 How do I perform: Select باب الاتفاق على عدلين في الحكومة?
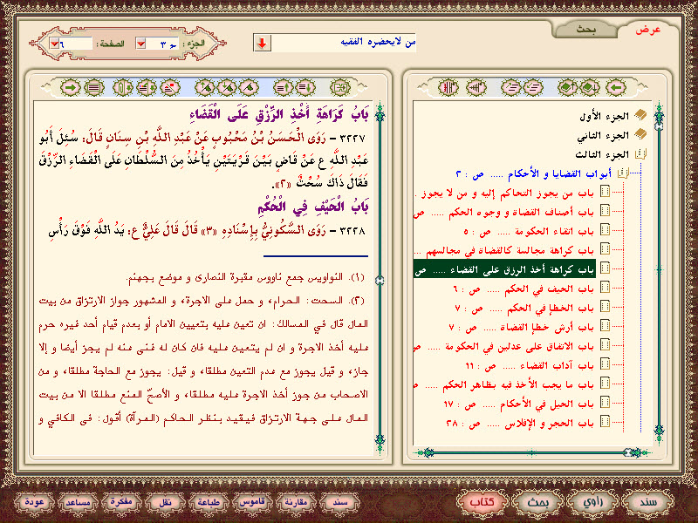point(504,346)
